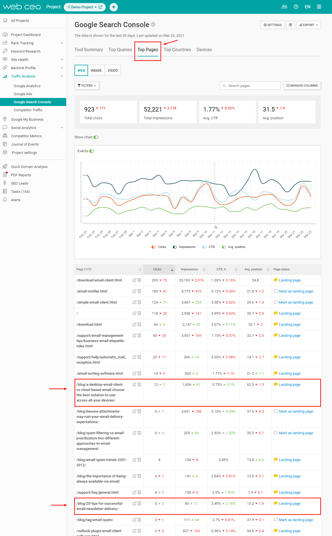
Task: Click the WebCEO logo
Action: [22, 7]
